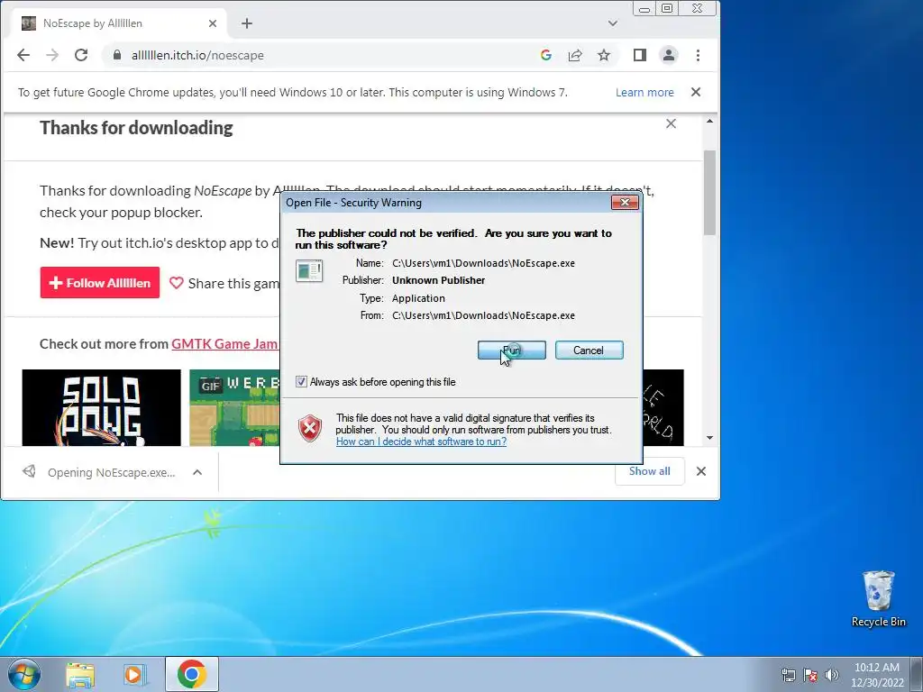Open How can I decide what software to run
The height and width of the screenshot is (692, 923).
421,442
